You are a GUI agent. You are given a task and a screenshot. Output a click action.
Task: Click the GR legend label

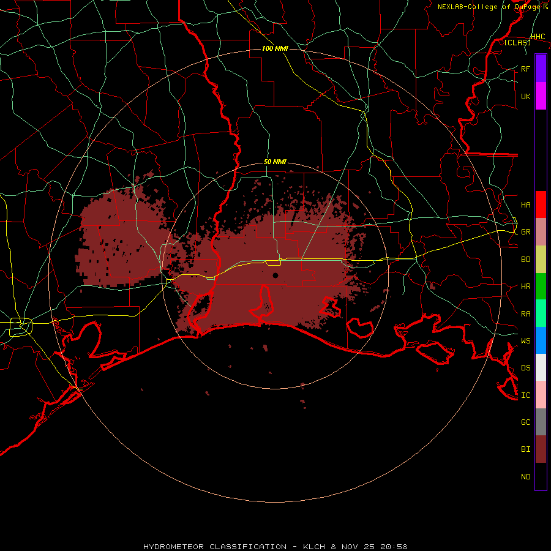click(525, 232)
